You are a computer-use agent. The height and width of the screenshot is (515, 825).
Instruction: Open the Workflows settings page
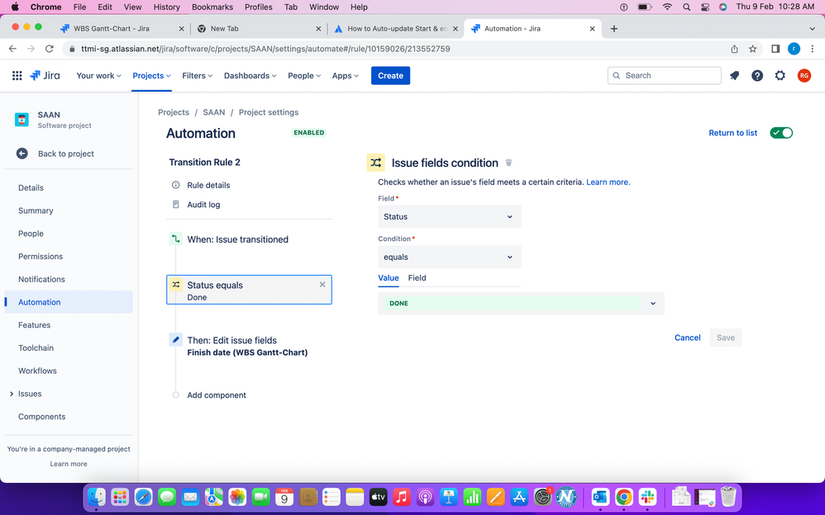37,371
